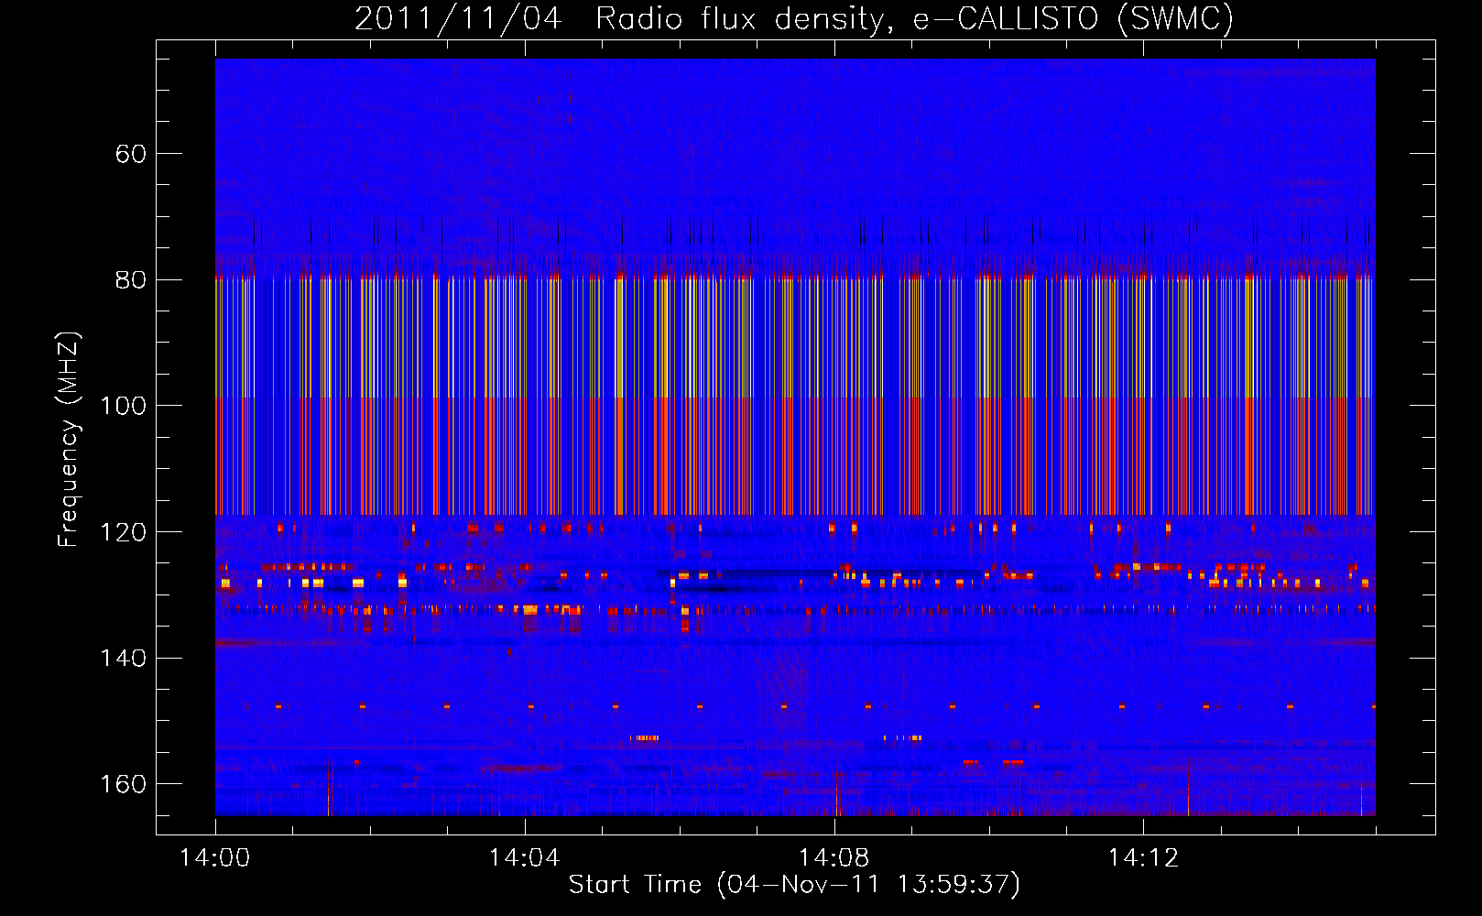
Task: Click the 120 frequency tick label
Action: 123,532
